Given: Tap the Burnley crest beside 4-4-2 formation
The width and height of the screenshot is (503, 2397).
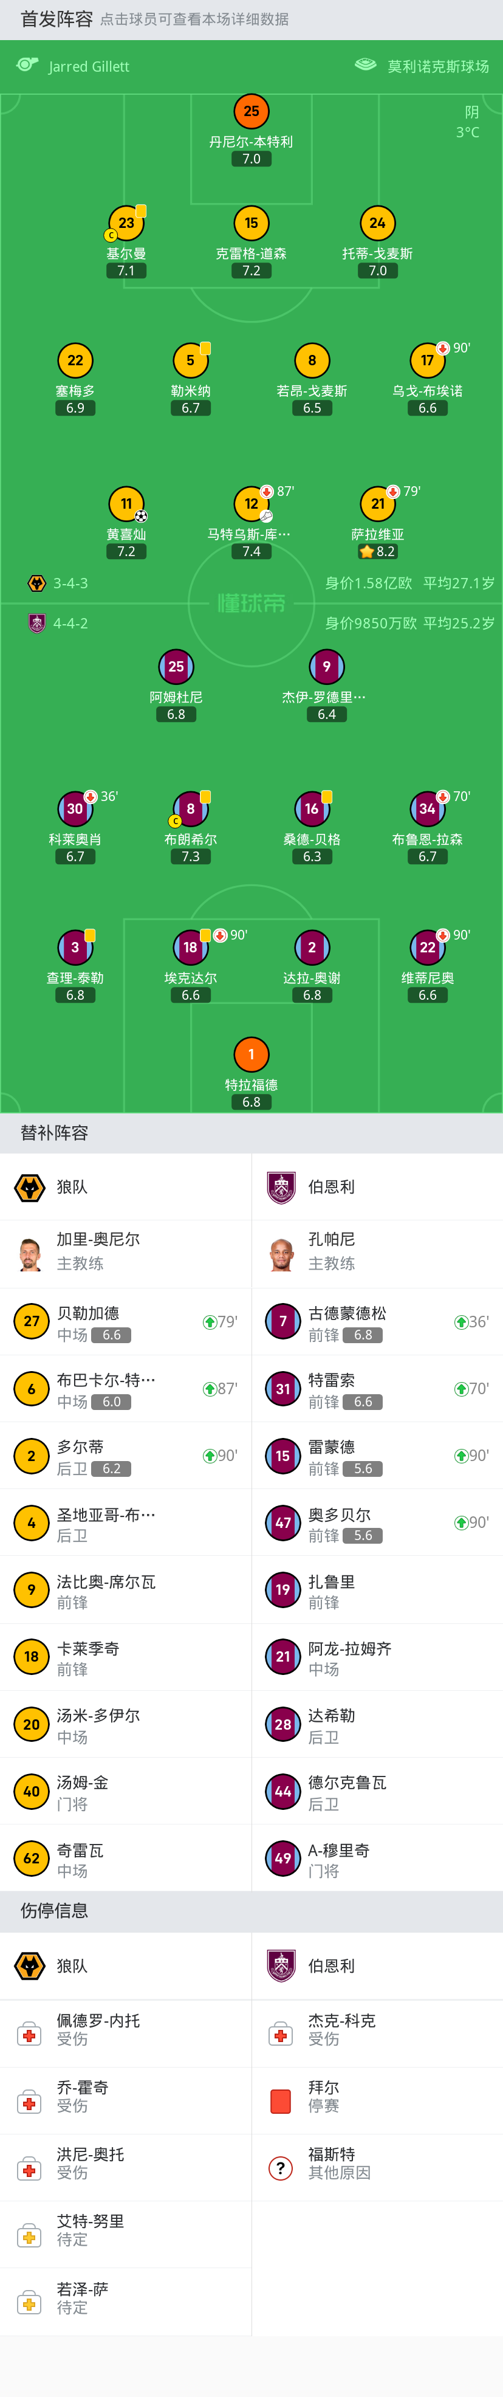Looking at the screenshot, I should (x=37, y=624).
